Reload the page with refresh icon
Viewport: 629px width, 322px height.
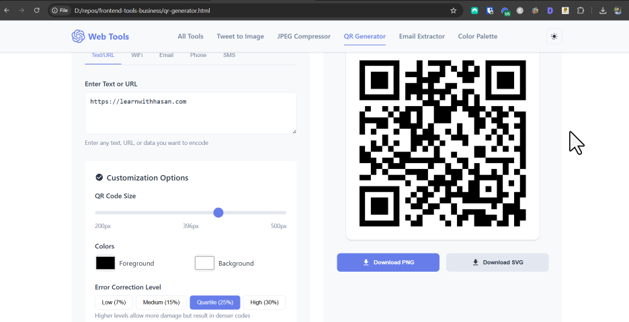36,11
